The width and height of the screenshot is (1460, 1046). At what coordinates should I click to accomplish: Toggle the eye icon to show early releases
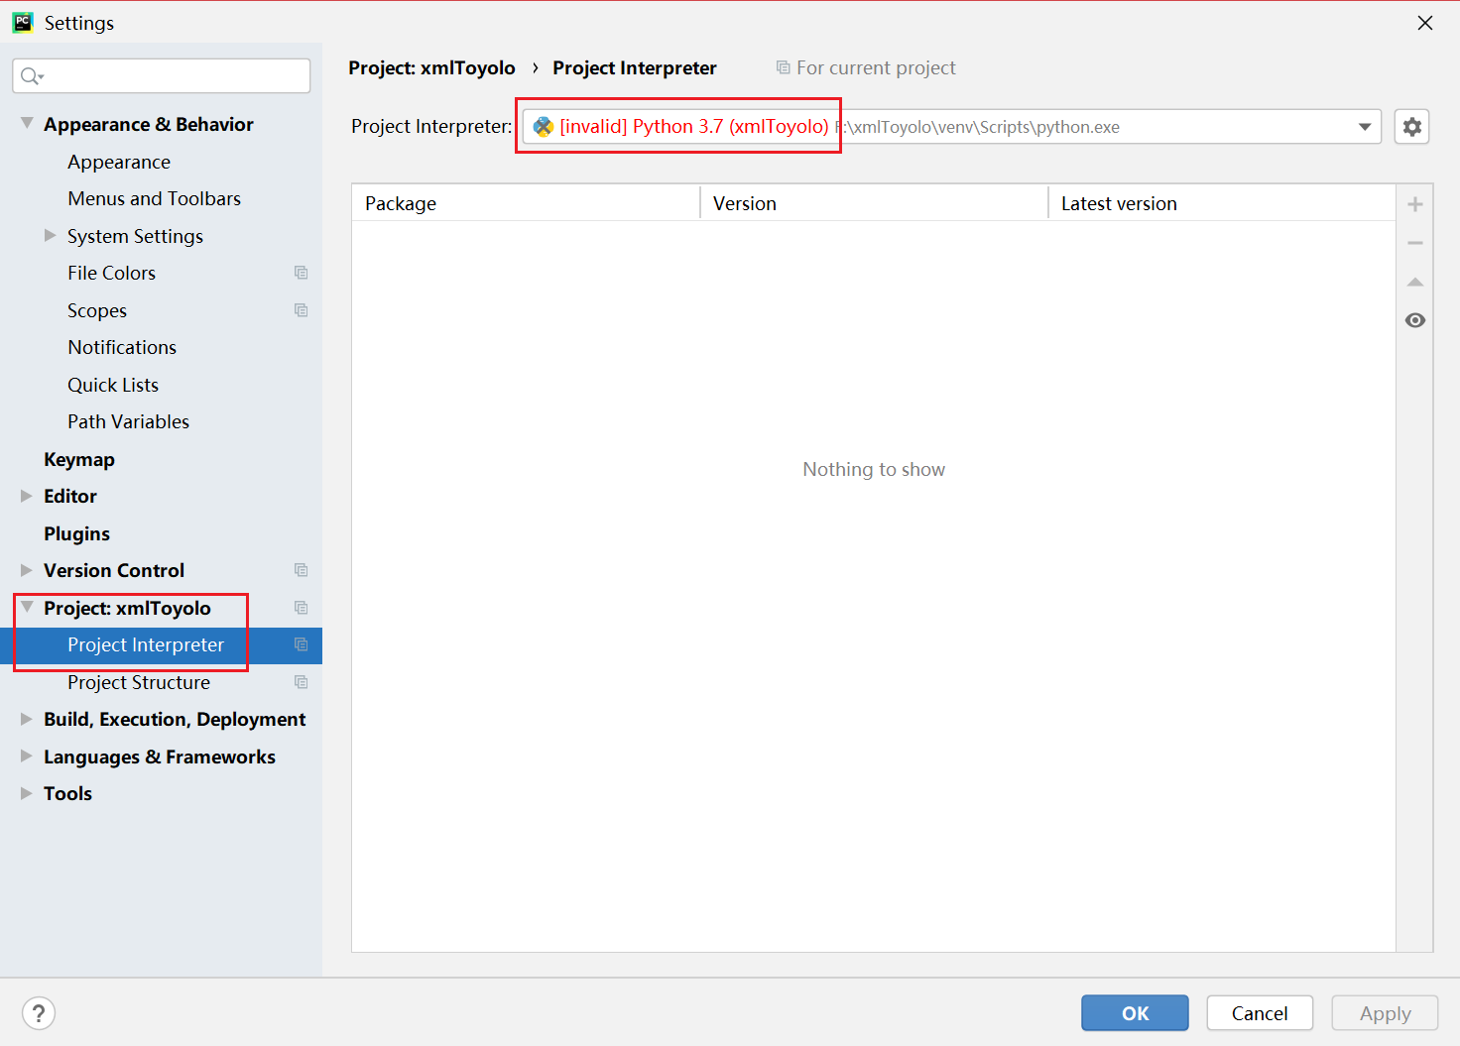point(1415,319)
